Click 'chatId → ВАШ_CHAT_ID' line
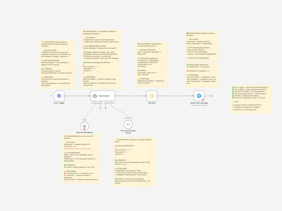The image size is (282, 211). 195,50
